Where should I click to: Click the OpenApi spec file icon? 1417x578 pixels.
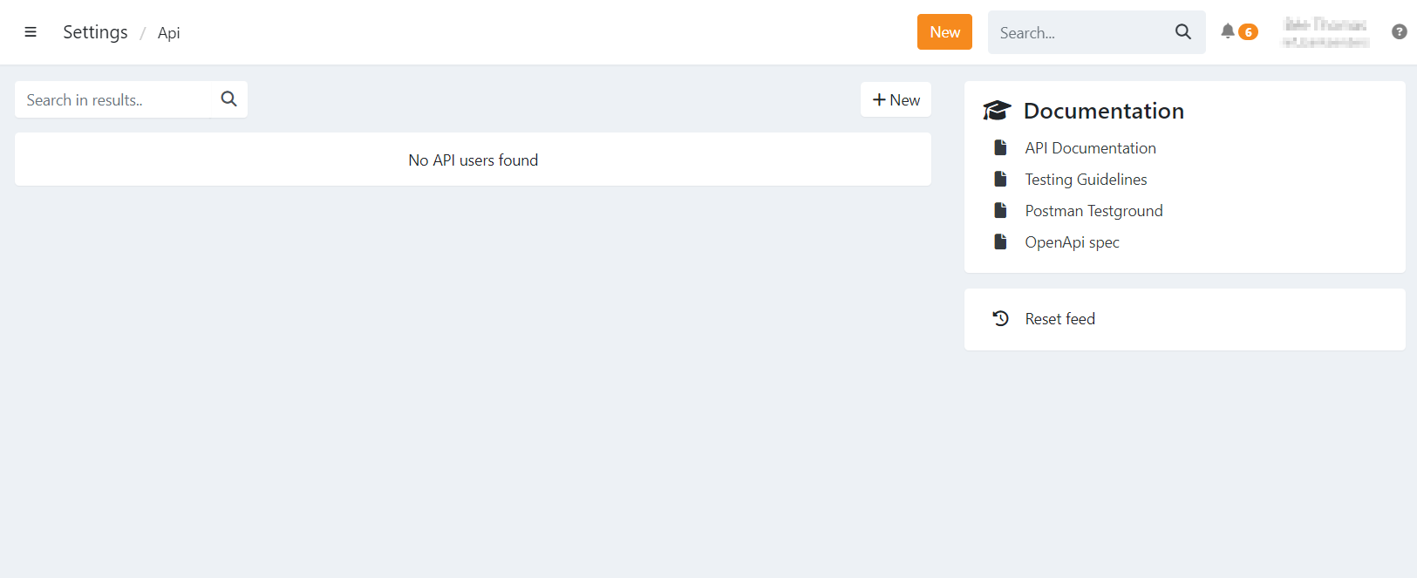(x=1001, y=242)
